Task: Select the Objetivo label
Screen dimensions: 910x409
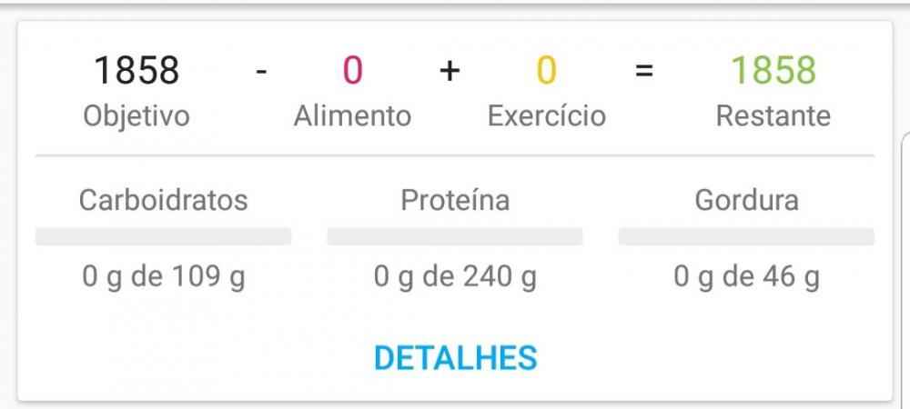Action: tap(136, 116)
